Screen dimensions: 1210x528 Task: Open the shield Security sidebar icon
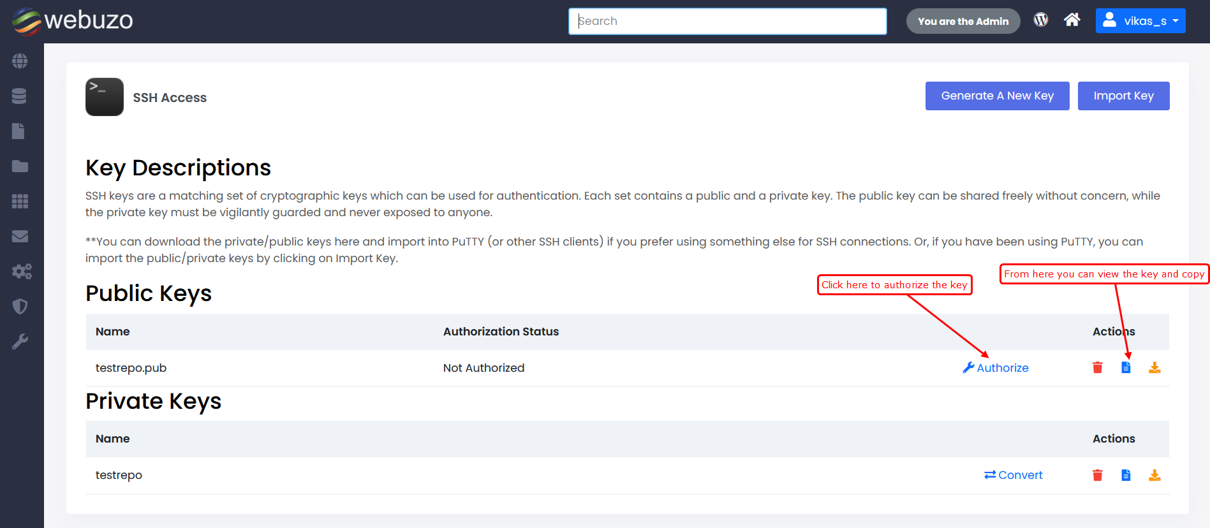(20, 307)
